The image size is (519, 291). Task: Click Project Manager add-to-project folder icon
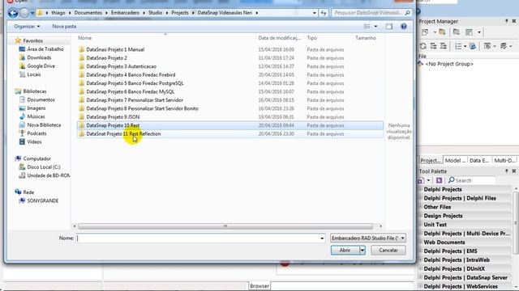pyautogui.click(x=442, y=32)
